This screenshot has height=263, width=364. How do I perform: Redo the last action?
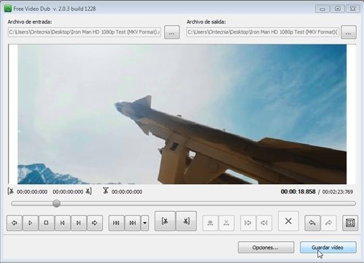click(x=329, y=223)
